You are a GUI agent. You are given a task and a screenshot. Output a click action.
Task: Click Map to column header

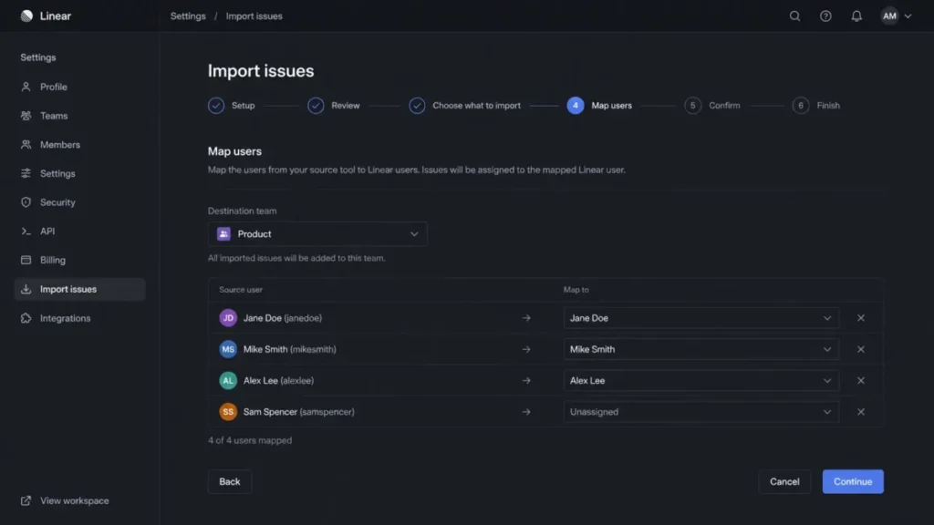pos(576,290)
